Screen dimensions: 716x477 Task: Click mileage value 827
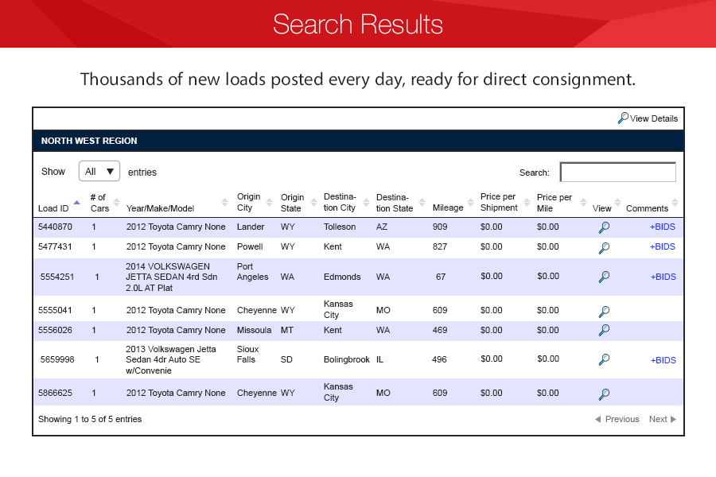440,246
